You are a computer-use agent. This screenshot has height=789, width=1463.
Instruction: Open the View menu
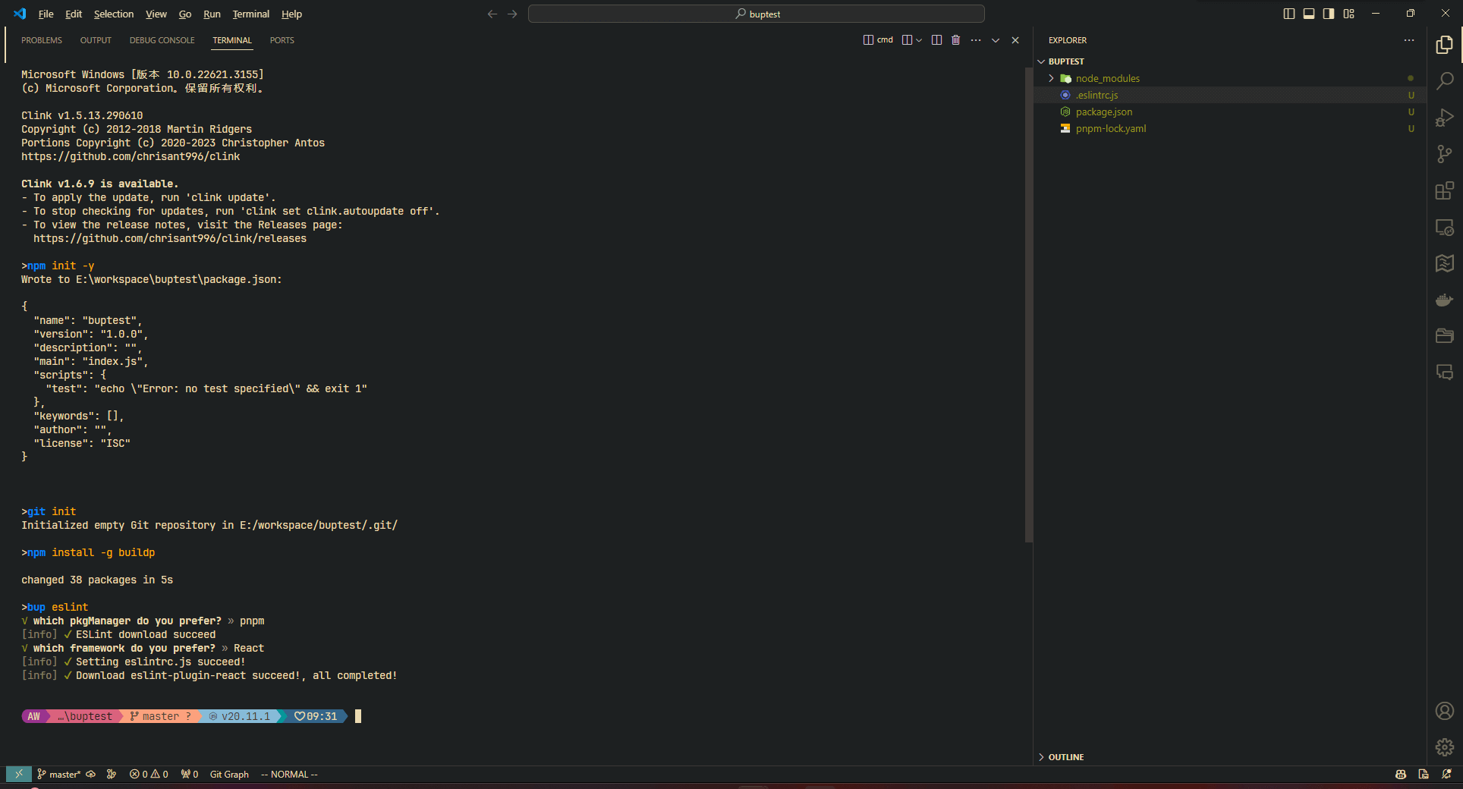pos(156,14)
